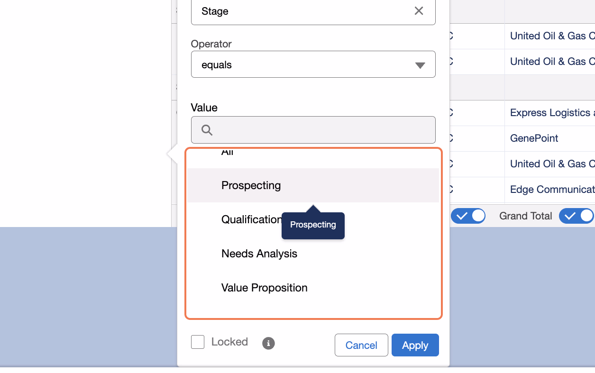The image size is (595, 373).
Task: Click the info icon beside Locked
Action: point(268,343)
